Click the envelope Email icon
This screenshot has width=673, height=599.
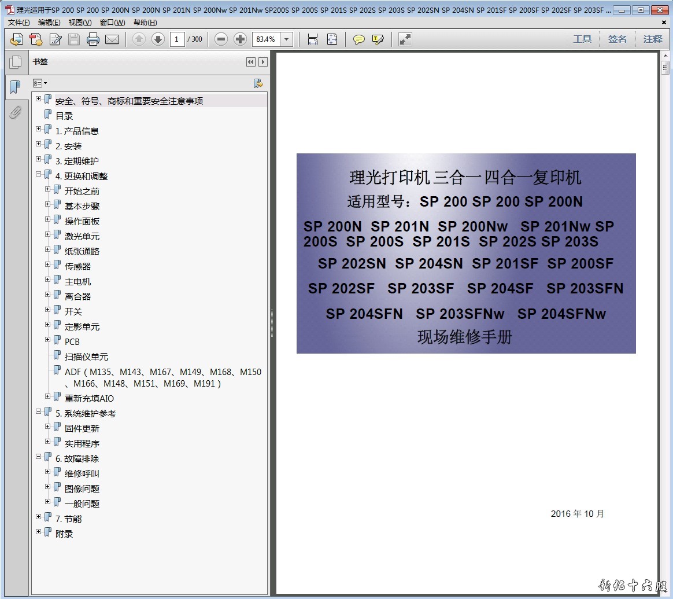click(x=112, y=39)
